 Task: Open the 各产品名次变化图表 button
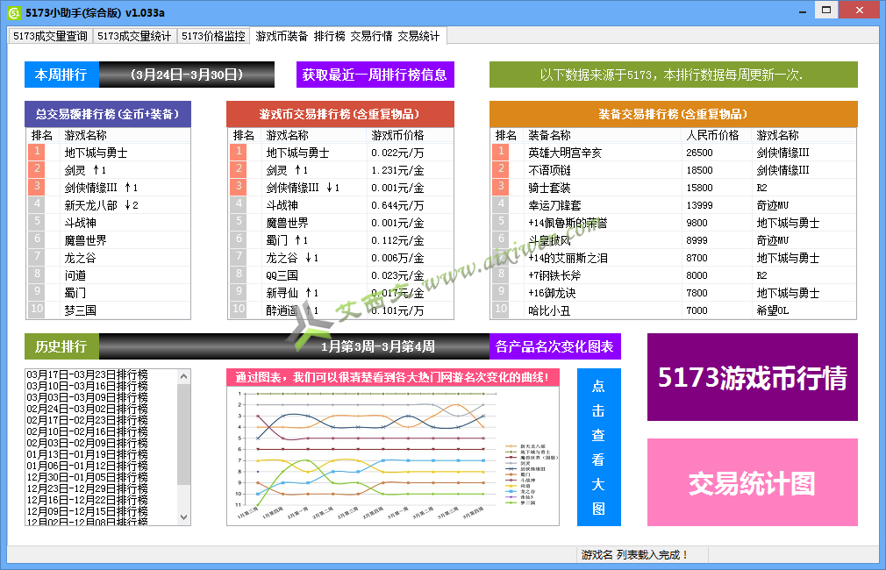(x=555, y=346)
